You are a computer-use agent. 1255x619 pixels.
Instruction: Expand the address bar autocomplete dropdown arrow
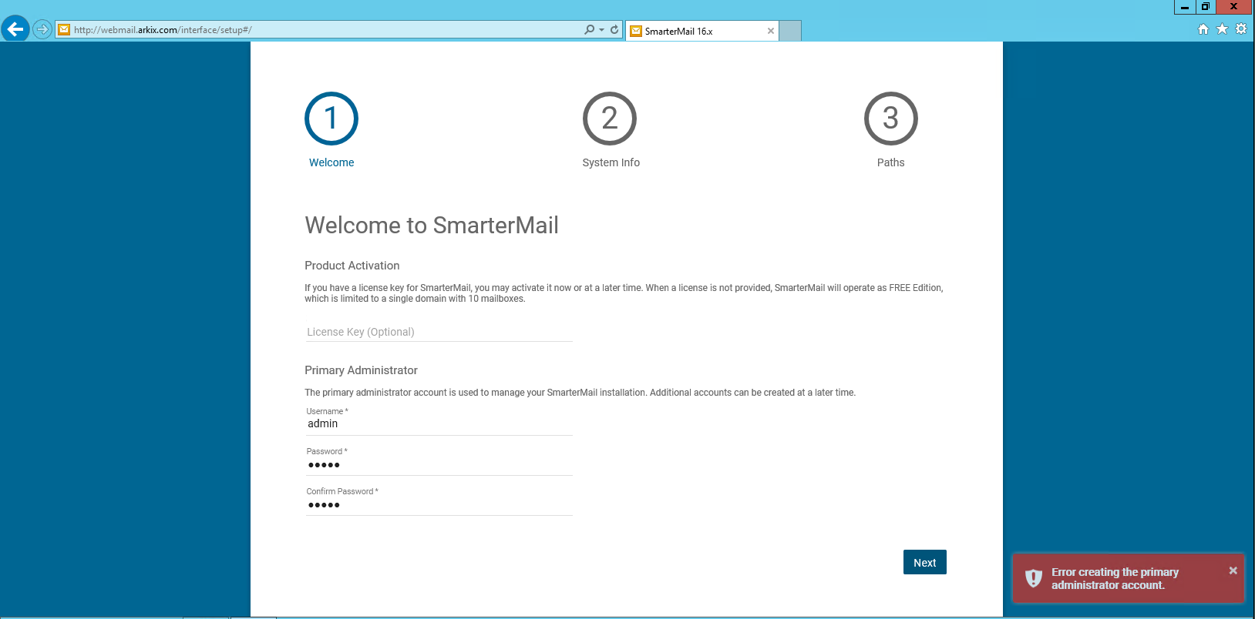[x=601, y=30]
